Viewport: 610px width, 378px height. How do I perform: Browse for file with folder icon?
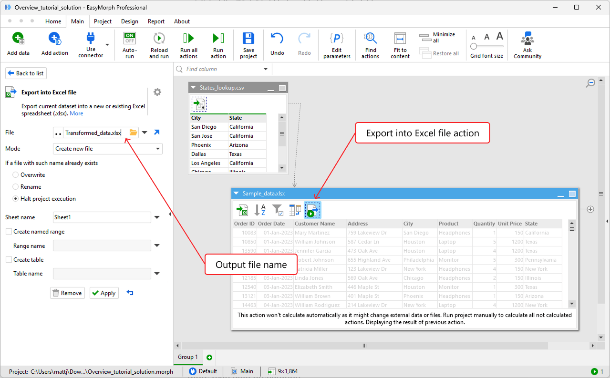[x=133, y=133]
